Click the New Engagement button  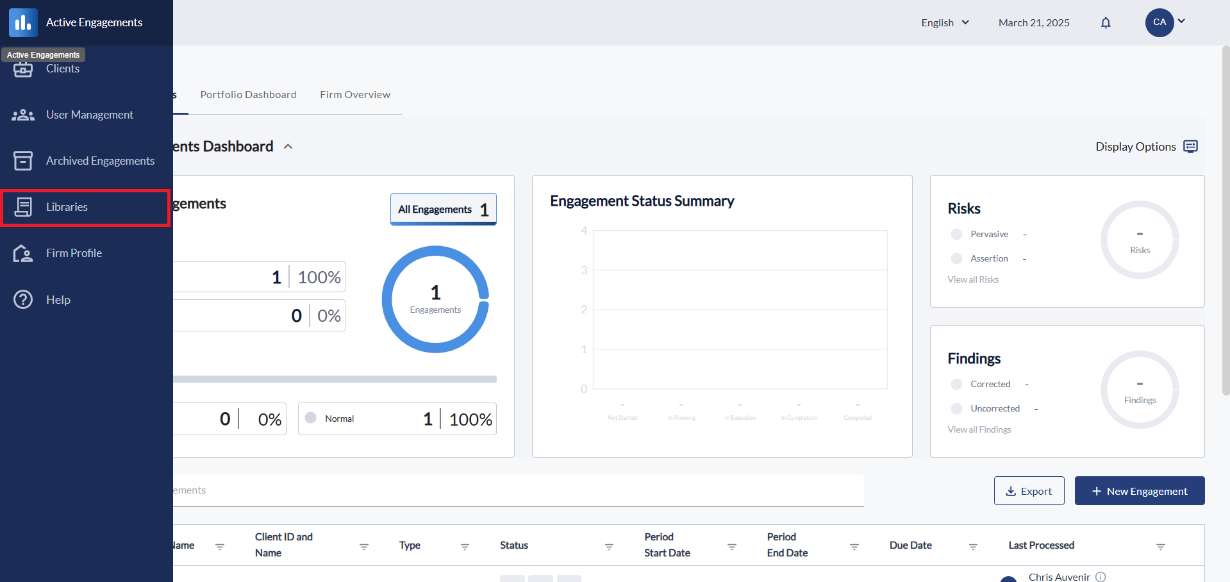coord(1139,491)
